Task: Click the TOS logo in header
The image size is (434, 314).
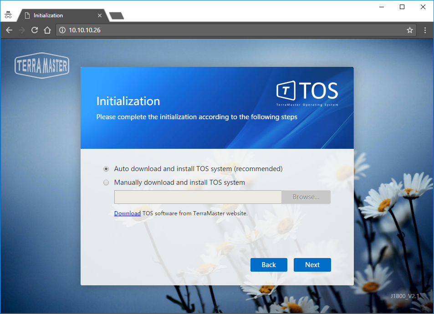Action: [x=307, y=93]
